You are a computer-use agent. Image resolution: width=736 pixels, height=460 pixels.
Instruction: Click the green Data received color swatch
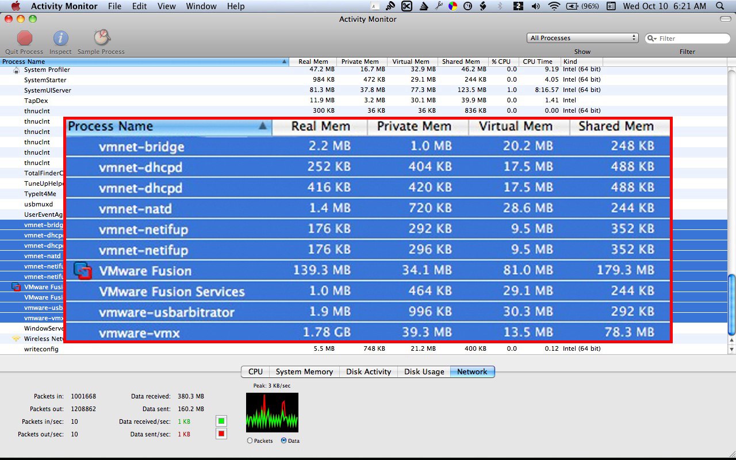point(221,421)
